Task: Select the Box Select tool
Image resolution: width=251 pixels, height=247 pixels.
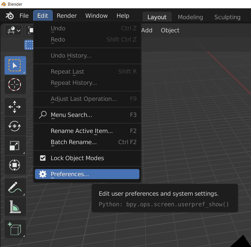Action: point(15,65)
